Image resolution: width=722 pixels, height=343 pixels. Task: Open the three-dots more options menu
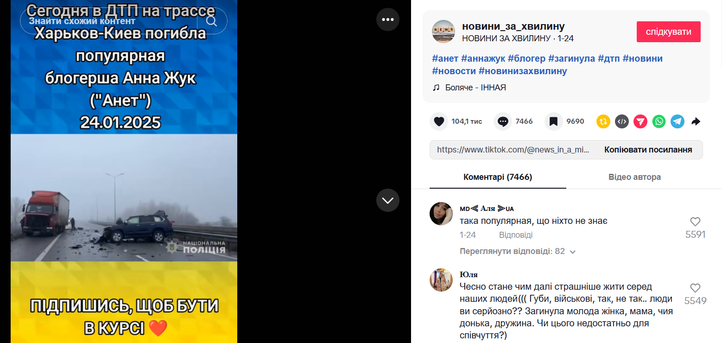(x=387, y=19)
